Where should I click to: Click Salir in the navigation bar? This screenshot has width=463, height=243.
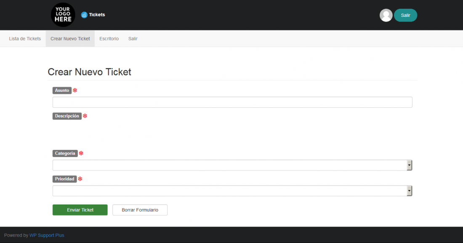133,39
